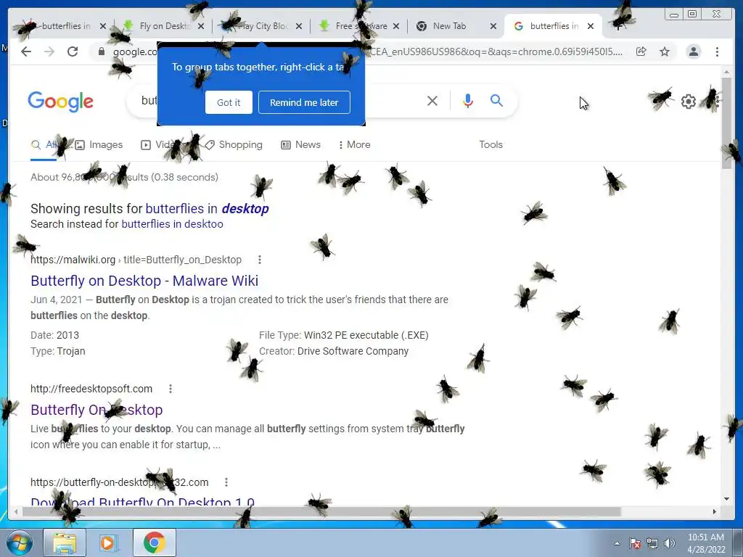Click the Chrome taskbar button
The height and width of the screenshot is (557, 743).
[x=154, y=542]
